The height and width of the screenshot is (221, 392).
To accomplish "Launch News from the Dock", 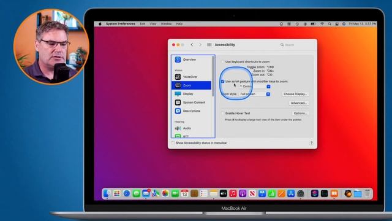I will pyautogui.click(x=252, y=193).
